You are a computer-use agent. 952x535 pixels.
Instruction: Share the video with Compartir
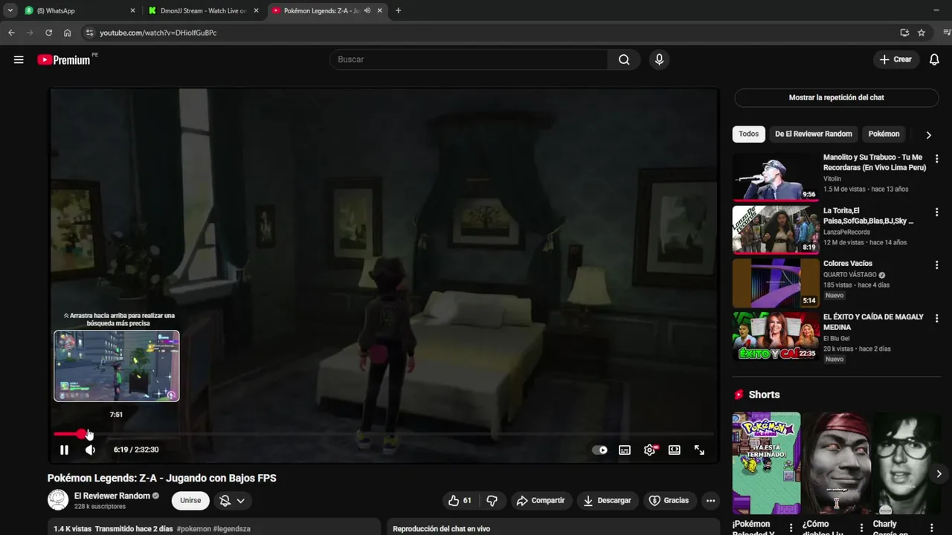click(x=541, y=501)
